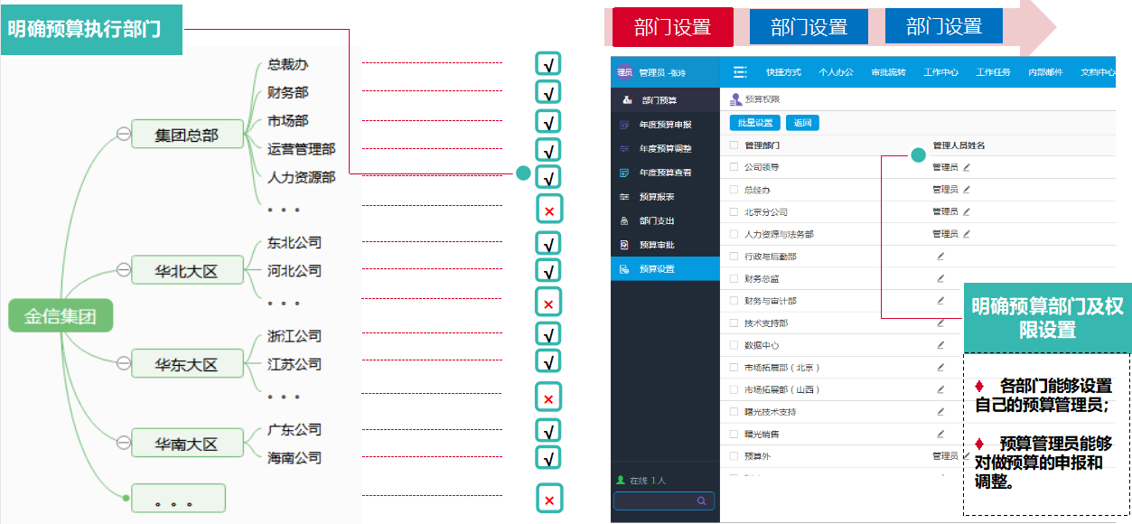Image resolution: width=1132 pixels, height=524 pixels.
Task: Click the 管理员 user avatar
Action: click(x=624, y=72)
